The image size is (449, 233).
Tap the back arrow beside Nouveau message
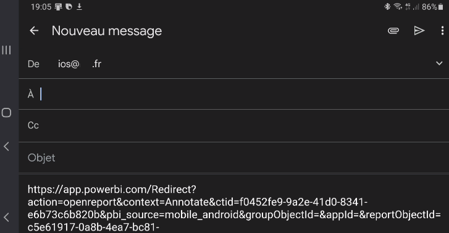[34, 31]
